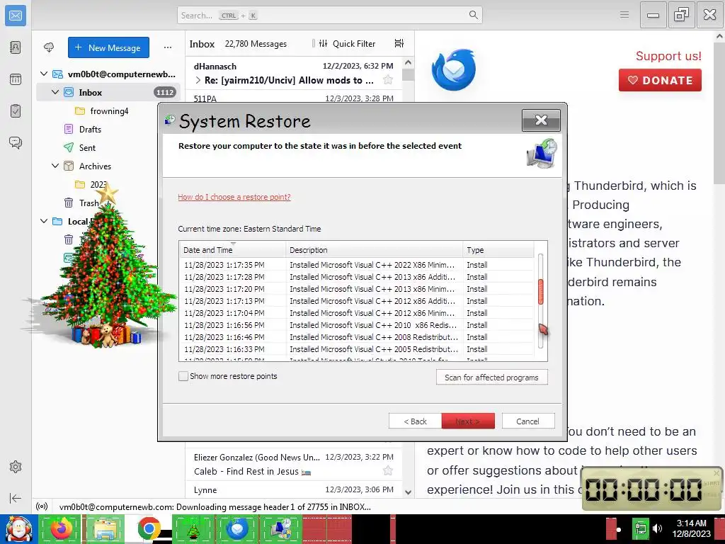Open the Christmas tree taskbar app
Image resolution: width=725 pixels, height=544 pixels.
193,529
